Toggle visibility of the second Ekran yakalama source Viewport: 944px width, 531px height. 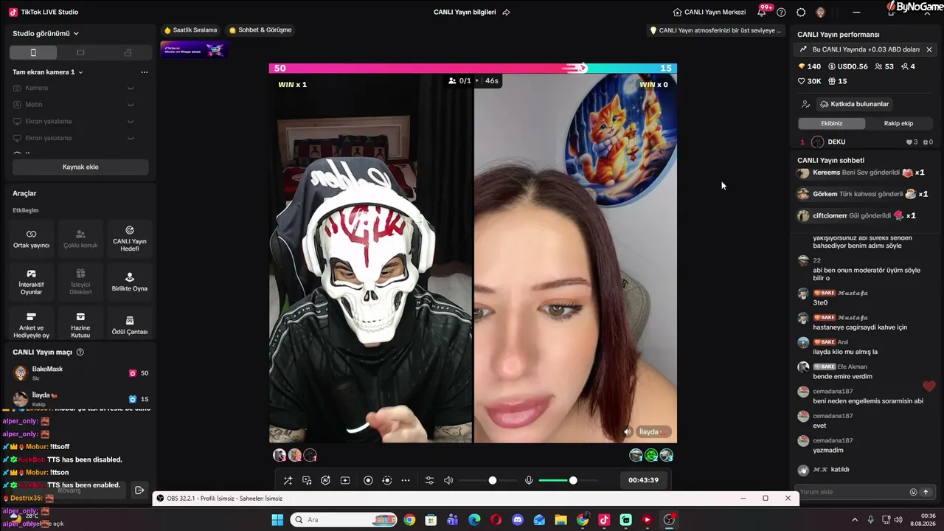131,138
